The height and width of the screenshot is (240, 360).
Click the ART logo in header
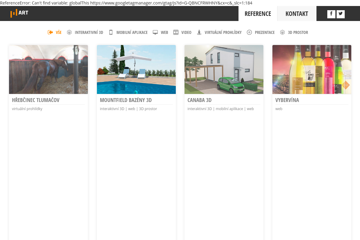tap(19, 13)
